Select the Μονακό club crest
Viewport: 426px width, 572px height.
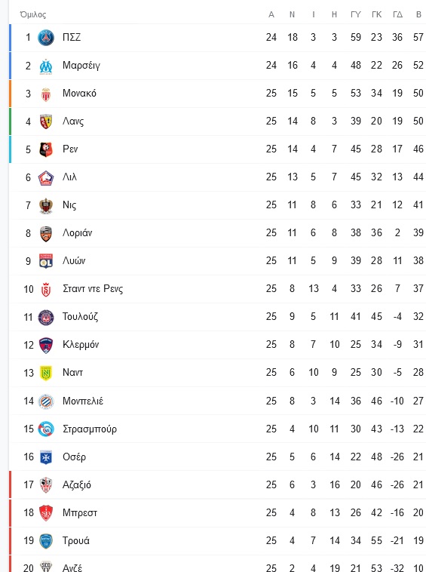(x=46, y=94)
